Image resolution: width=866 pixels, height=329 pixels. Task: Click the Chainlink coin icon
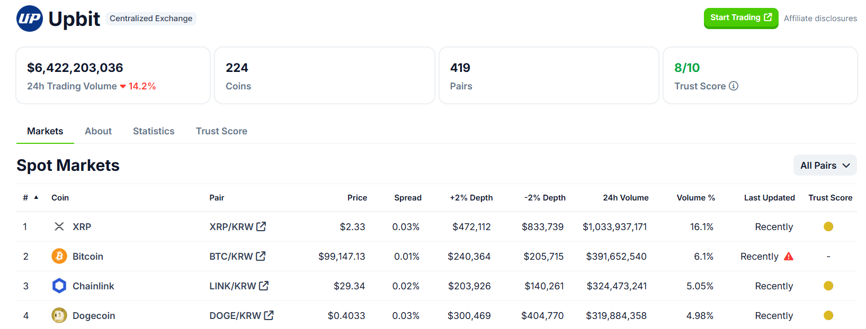[x=59, y=286]
